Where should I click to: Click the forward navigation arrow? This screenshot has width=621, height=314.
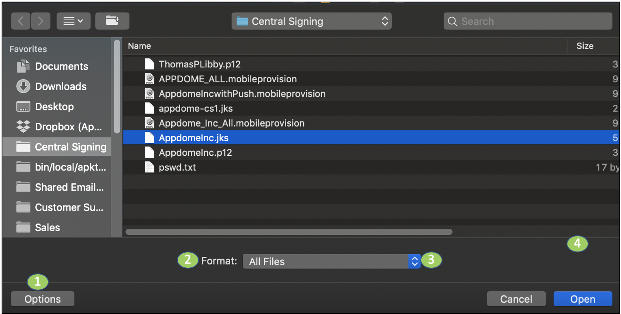click(40, 21)
